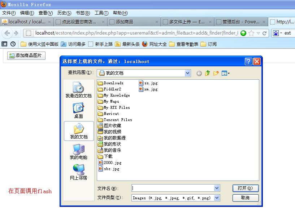Click the go back icon in file dialog
Image resolution: width=295 pixels, height=222 pixels.
[199, 73]
